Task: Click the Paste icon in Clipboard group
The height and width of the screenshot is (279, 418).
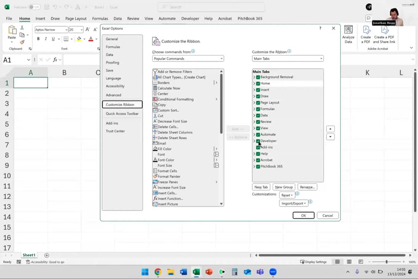Action: point(12,30)
